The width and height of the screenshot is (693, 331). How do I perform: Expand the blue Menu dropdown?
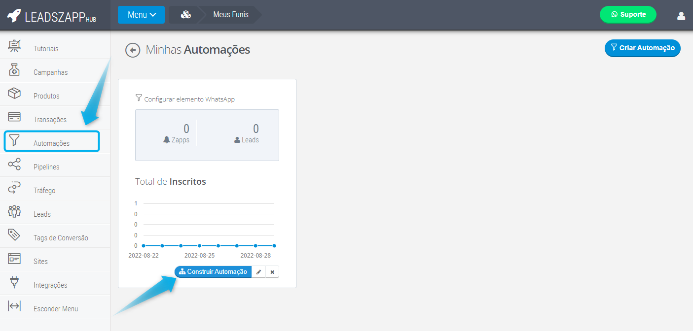(141, 15)
